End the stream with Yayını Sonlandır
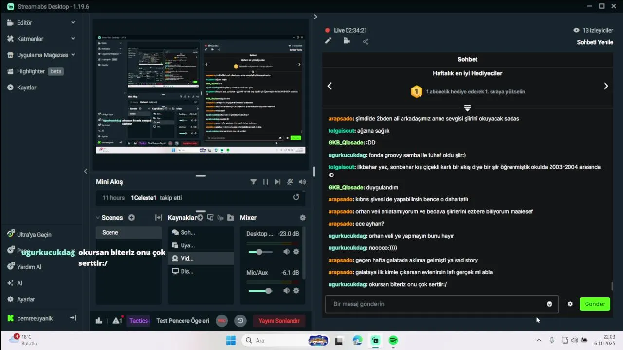Screen dimensions: 623x350 click(x=279, y=321)
